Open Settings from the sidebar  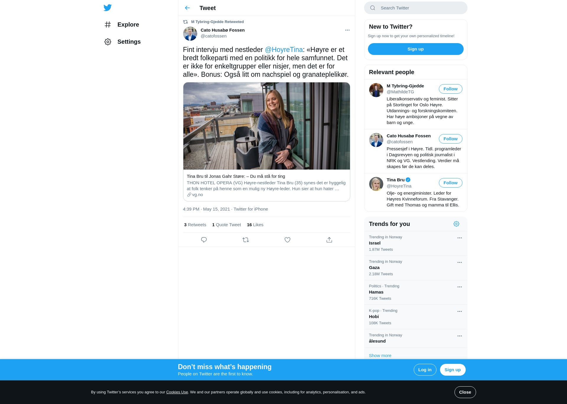123,42
